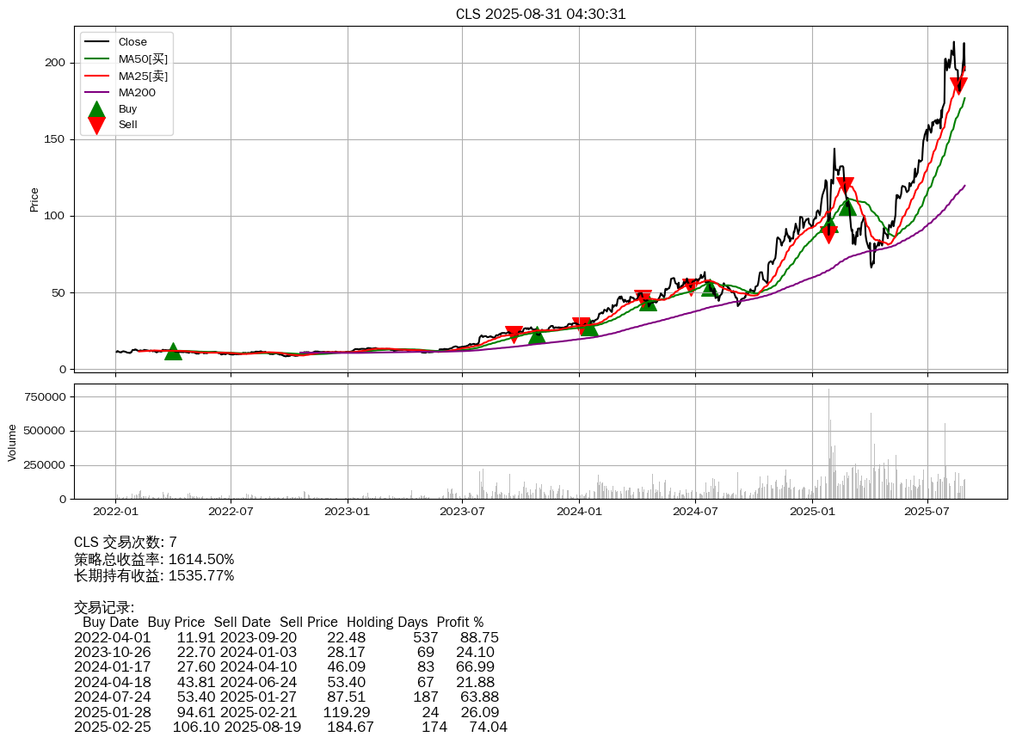Screen dimensions: 1016x743
Task: Click the chart title CLS 2025-08-31
Action: point(540,14)
